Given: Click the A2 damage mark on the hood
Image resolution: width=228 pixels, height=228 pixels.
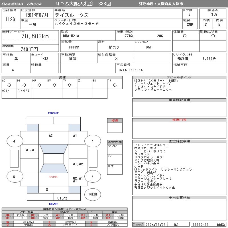Looking at the screenshot, I should pos(51,136).
